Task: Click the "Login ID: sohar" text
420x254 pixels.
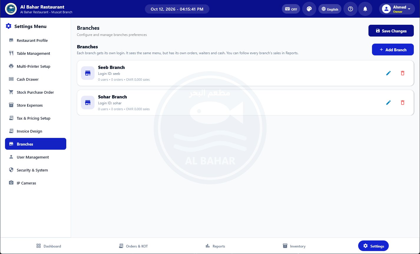Action: [x=110, y=103]
